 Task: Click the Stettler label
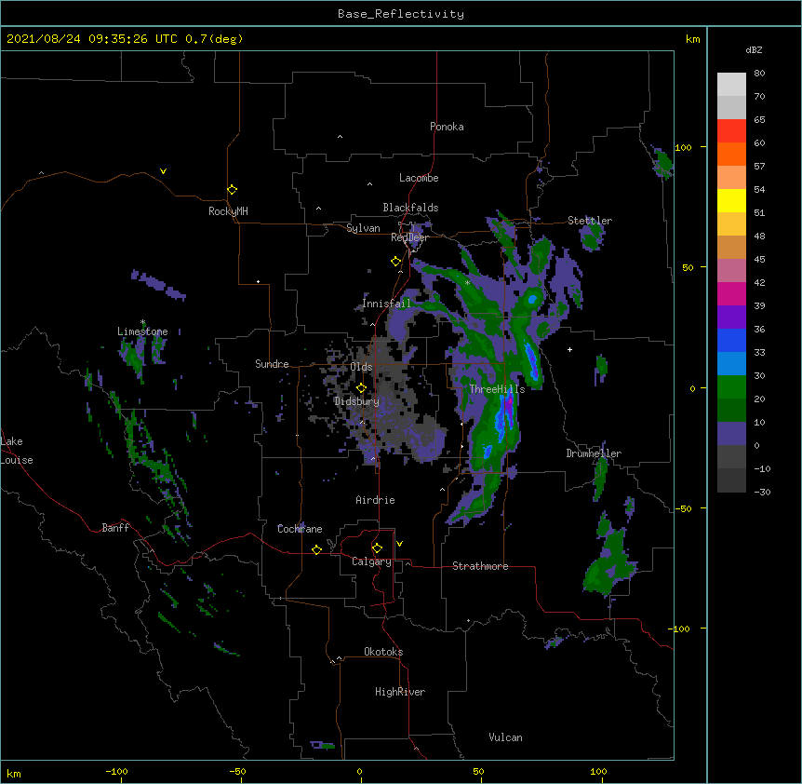point(590,221)
